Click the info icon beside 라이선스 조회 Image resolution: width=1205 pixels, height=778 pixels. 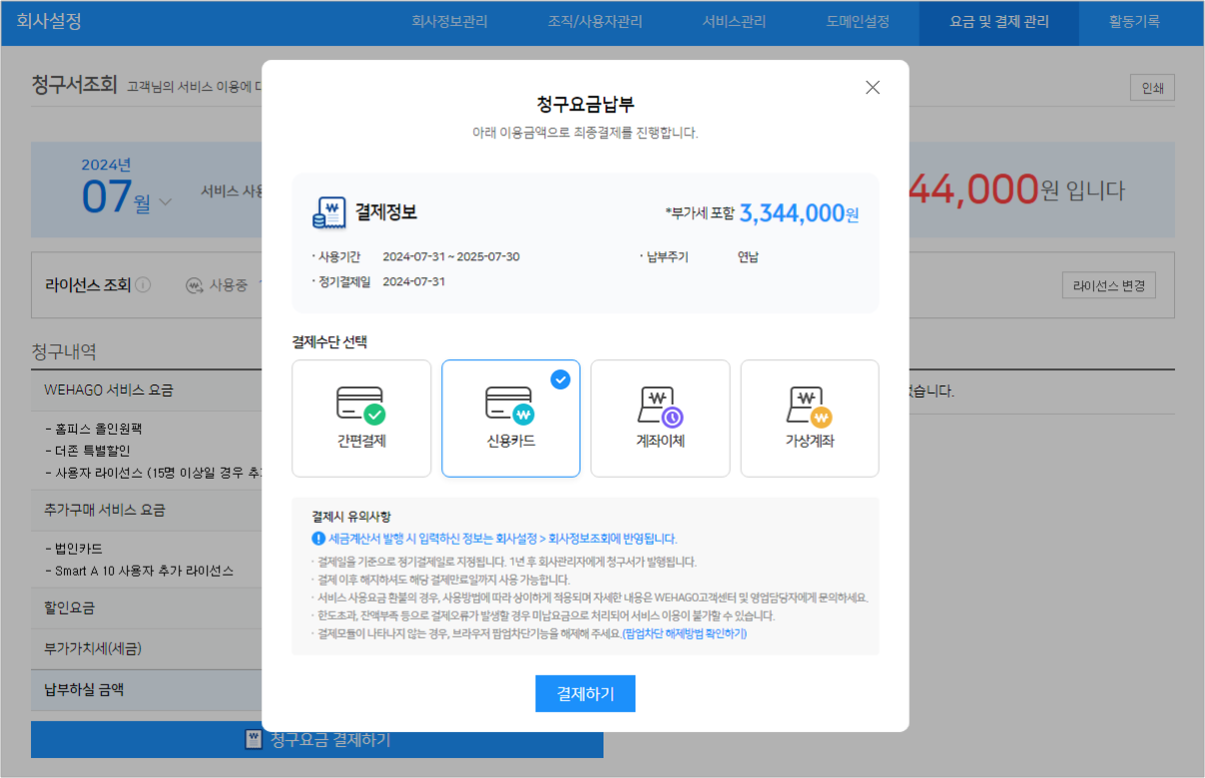pyautogui.click(x=143, y=285)
